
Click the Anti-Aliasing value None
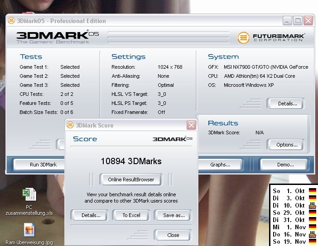(x=163, y=76)
